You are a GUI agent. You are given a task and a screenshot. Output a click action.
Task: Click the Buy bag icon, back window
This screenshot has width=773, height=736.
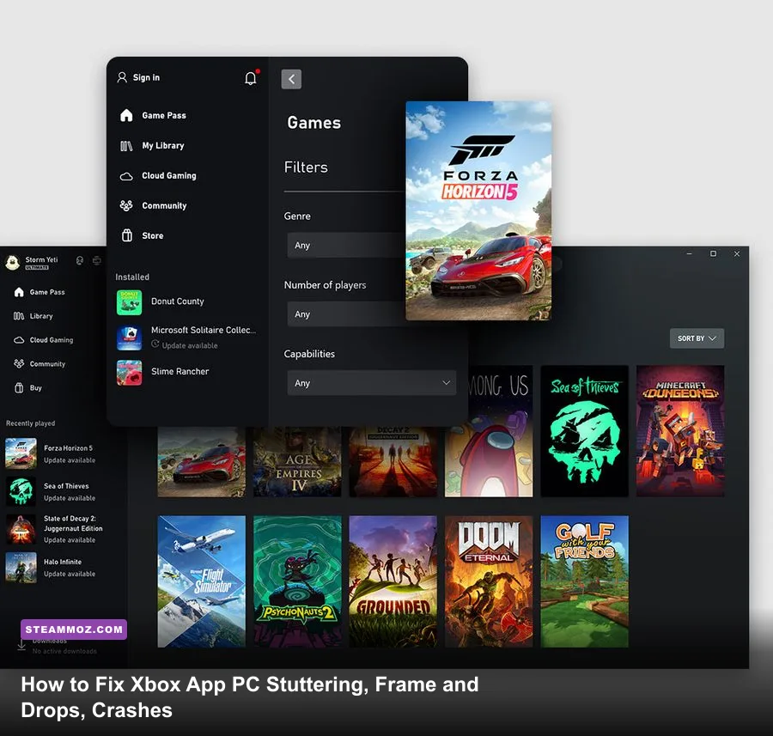coord(19,388)
